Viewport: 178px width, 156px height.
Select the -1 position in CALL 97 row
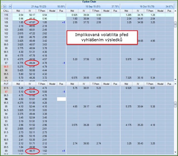pos(64,63)
